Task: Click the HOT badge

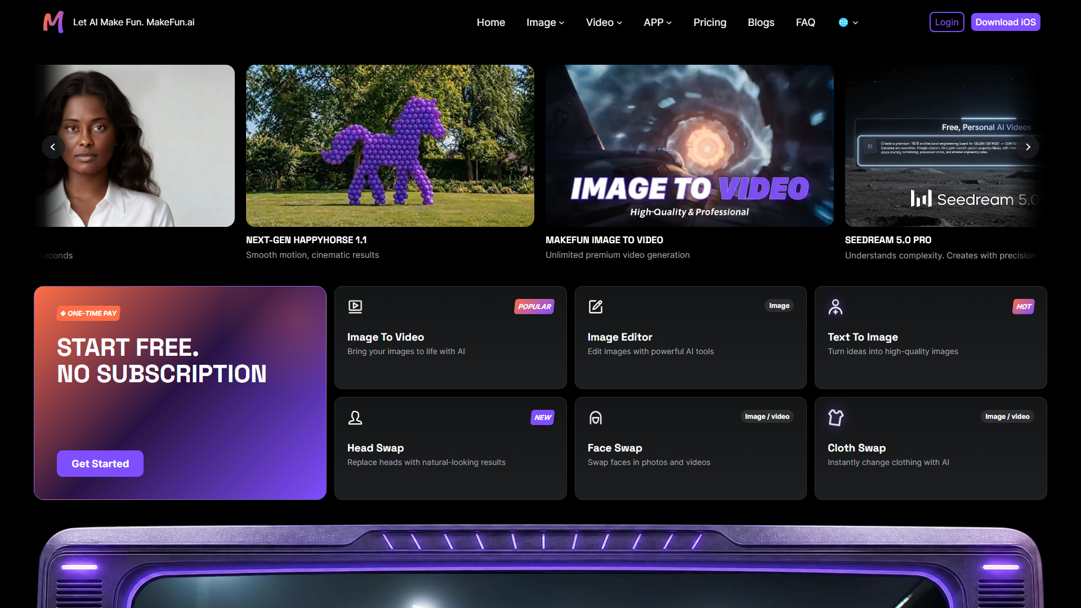Action: pyautogui.click(x=1024, y=306)
